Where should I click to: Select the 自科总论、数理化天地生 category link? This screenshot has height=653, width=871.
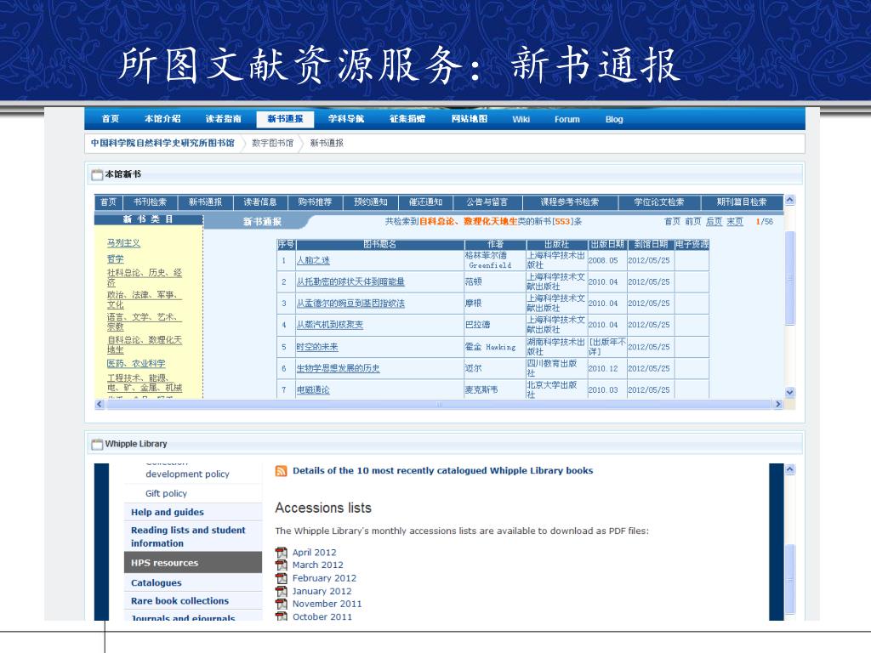(145, 345)
